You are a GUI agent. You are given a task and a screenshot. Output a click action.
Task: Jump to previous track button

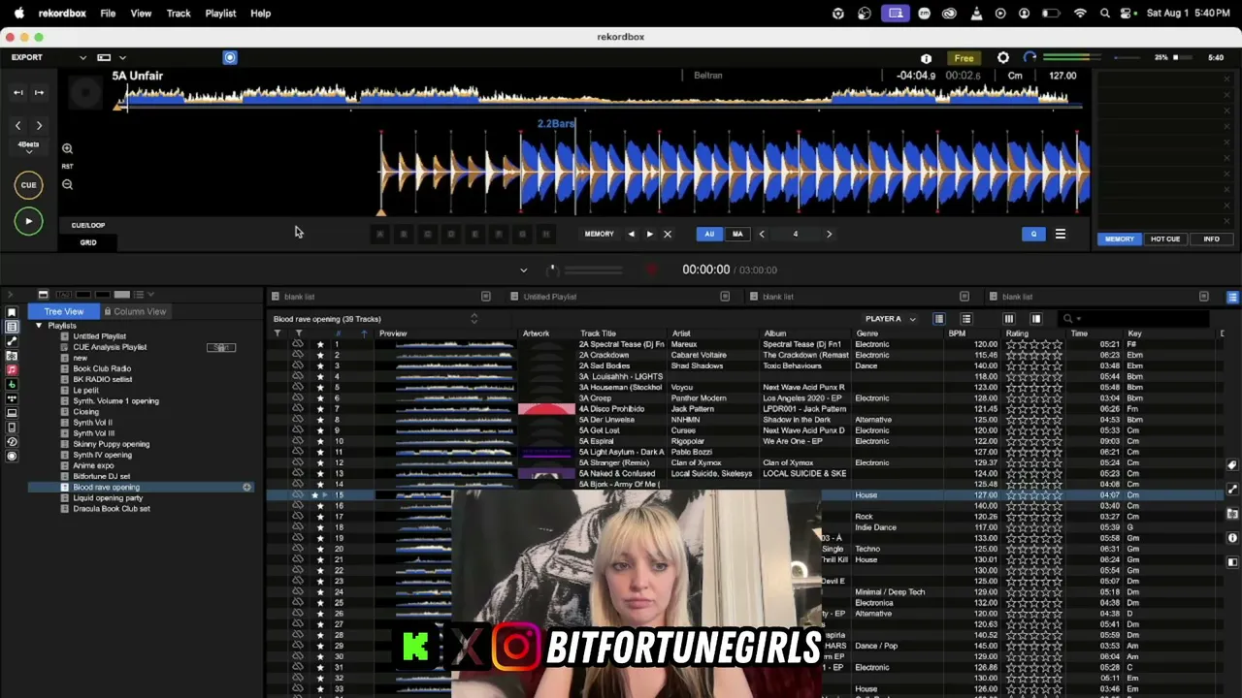coord(17,92)
